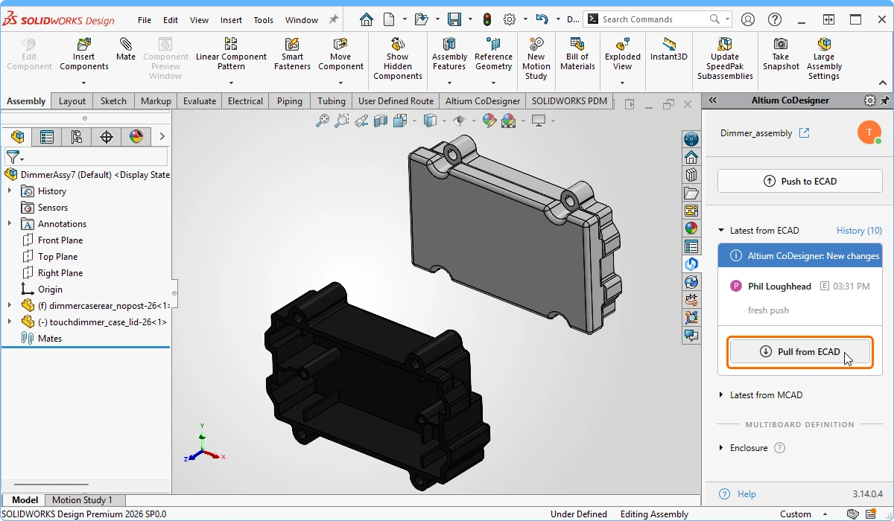
Task: Open Altium CoDesigner panel settings gear
Action: (x=869, y=100)
